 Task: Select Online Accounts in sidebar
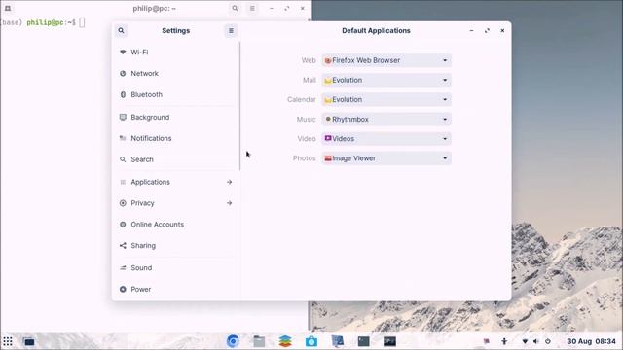click(x=175, y=225)
